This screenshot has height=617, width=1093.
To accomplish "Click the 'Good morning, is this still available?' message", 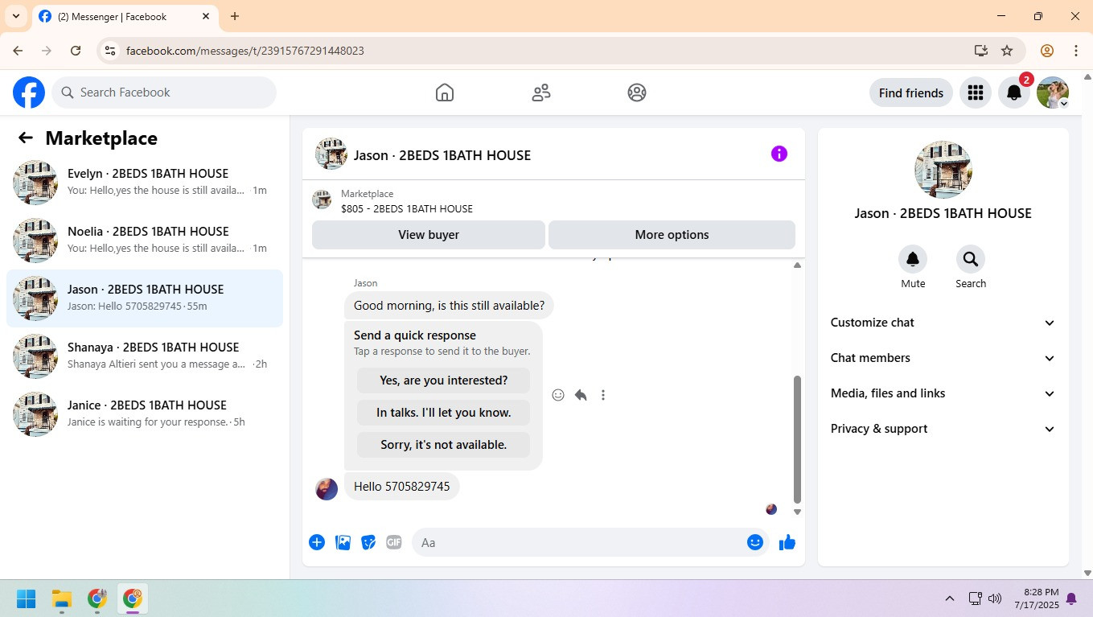I will point(450,306).
